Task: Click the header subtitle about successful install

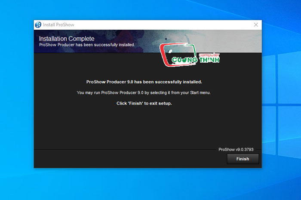Action: tap(87, 45)
